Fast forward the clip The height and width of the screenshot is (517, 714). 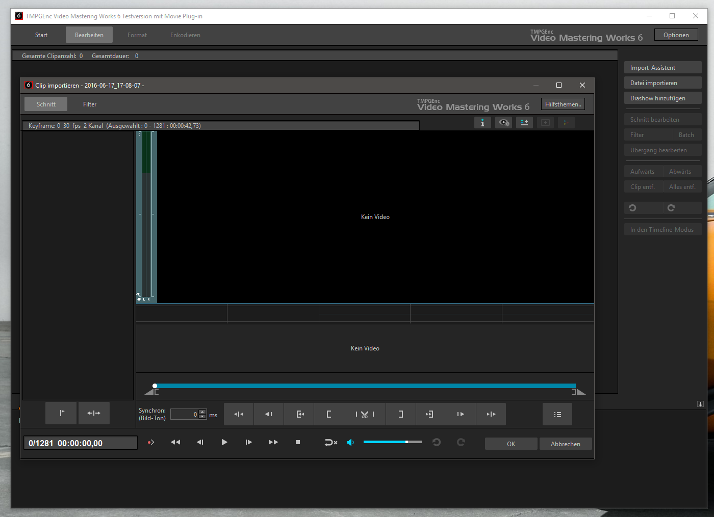point(273,442)
